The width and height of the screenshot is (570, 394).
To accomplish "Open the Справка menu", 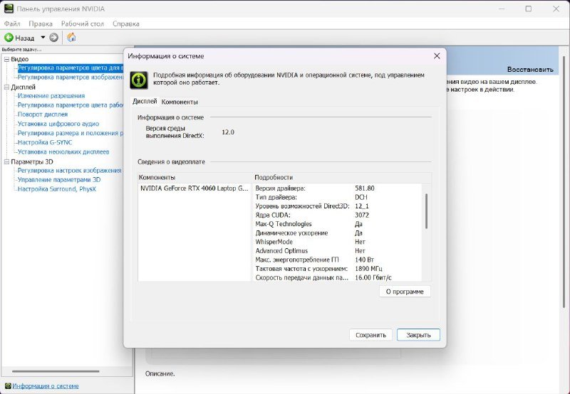I will pos(126,23).
